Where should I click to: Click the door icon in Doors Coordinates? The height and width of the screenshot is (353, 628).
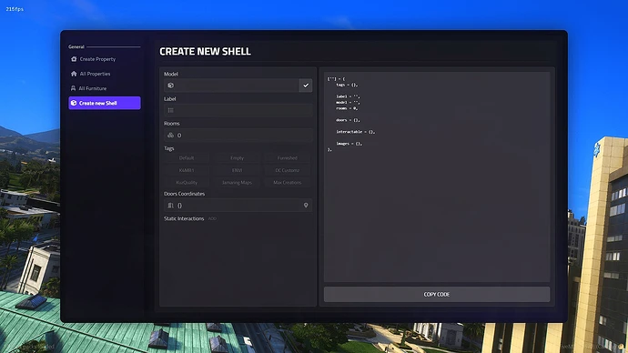pyautogui.click(x=170, y=206)
